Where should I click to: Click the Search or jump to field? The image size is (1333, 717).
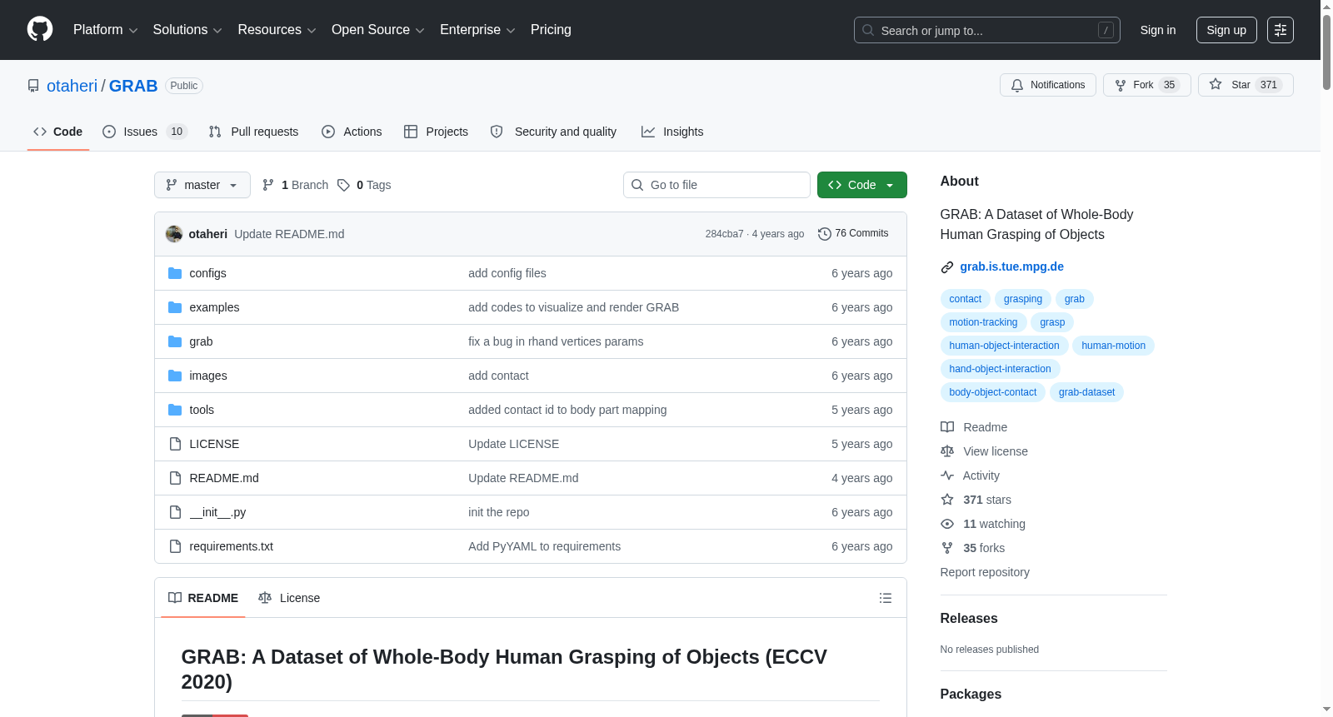[987, 30]
